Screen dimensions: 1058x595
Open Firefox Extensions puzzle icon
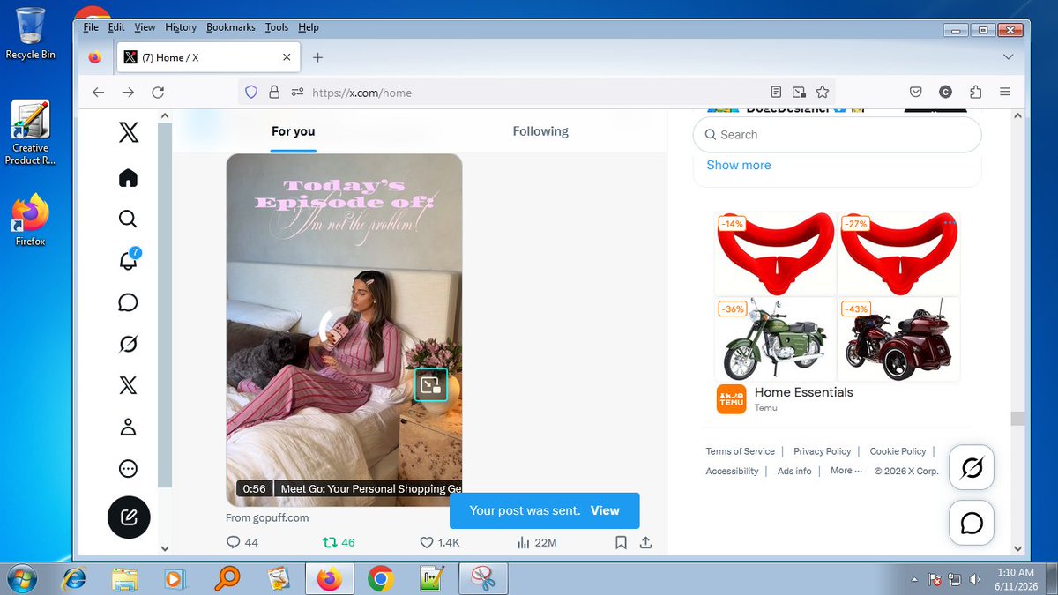tap(975, 92)
